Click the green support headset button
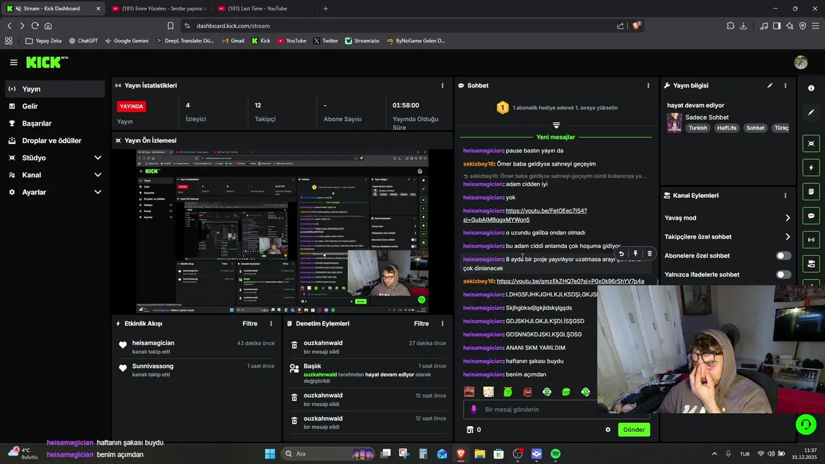825x464 pixels. pyautogui.click(x=806, y=423)
